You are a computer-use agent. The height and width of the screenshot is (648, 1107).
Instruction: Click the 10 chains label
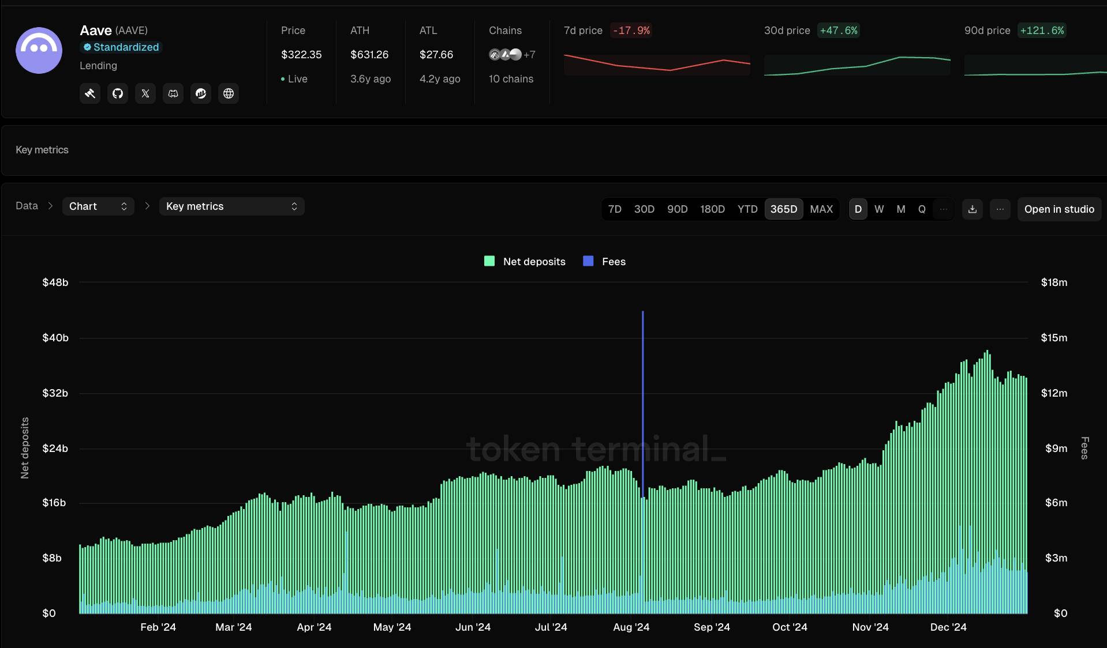pyautogui.click(x=511, y=79)
